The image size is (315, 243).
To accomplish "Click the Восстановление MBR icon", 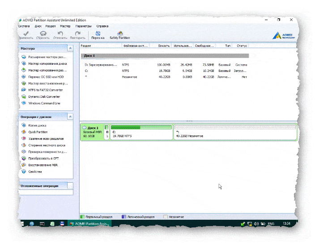I will [x=24, y=165].
